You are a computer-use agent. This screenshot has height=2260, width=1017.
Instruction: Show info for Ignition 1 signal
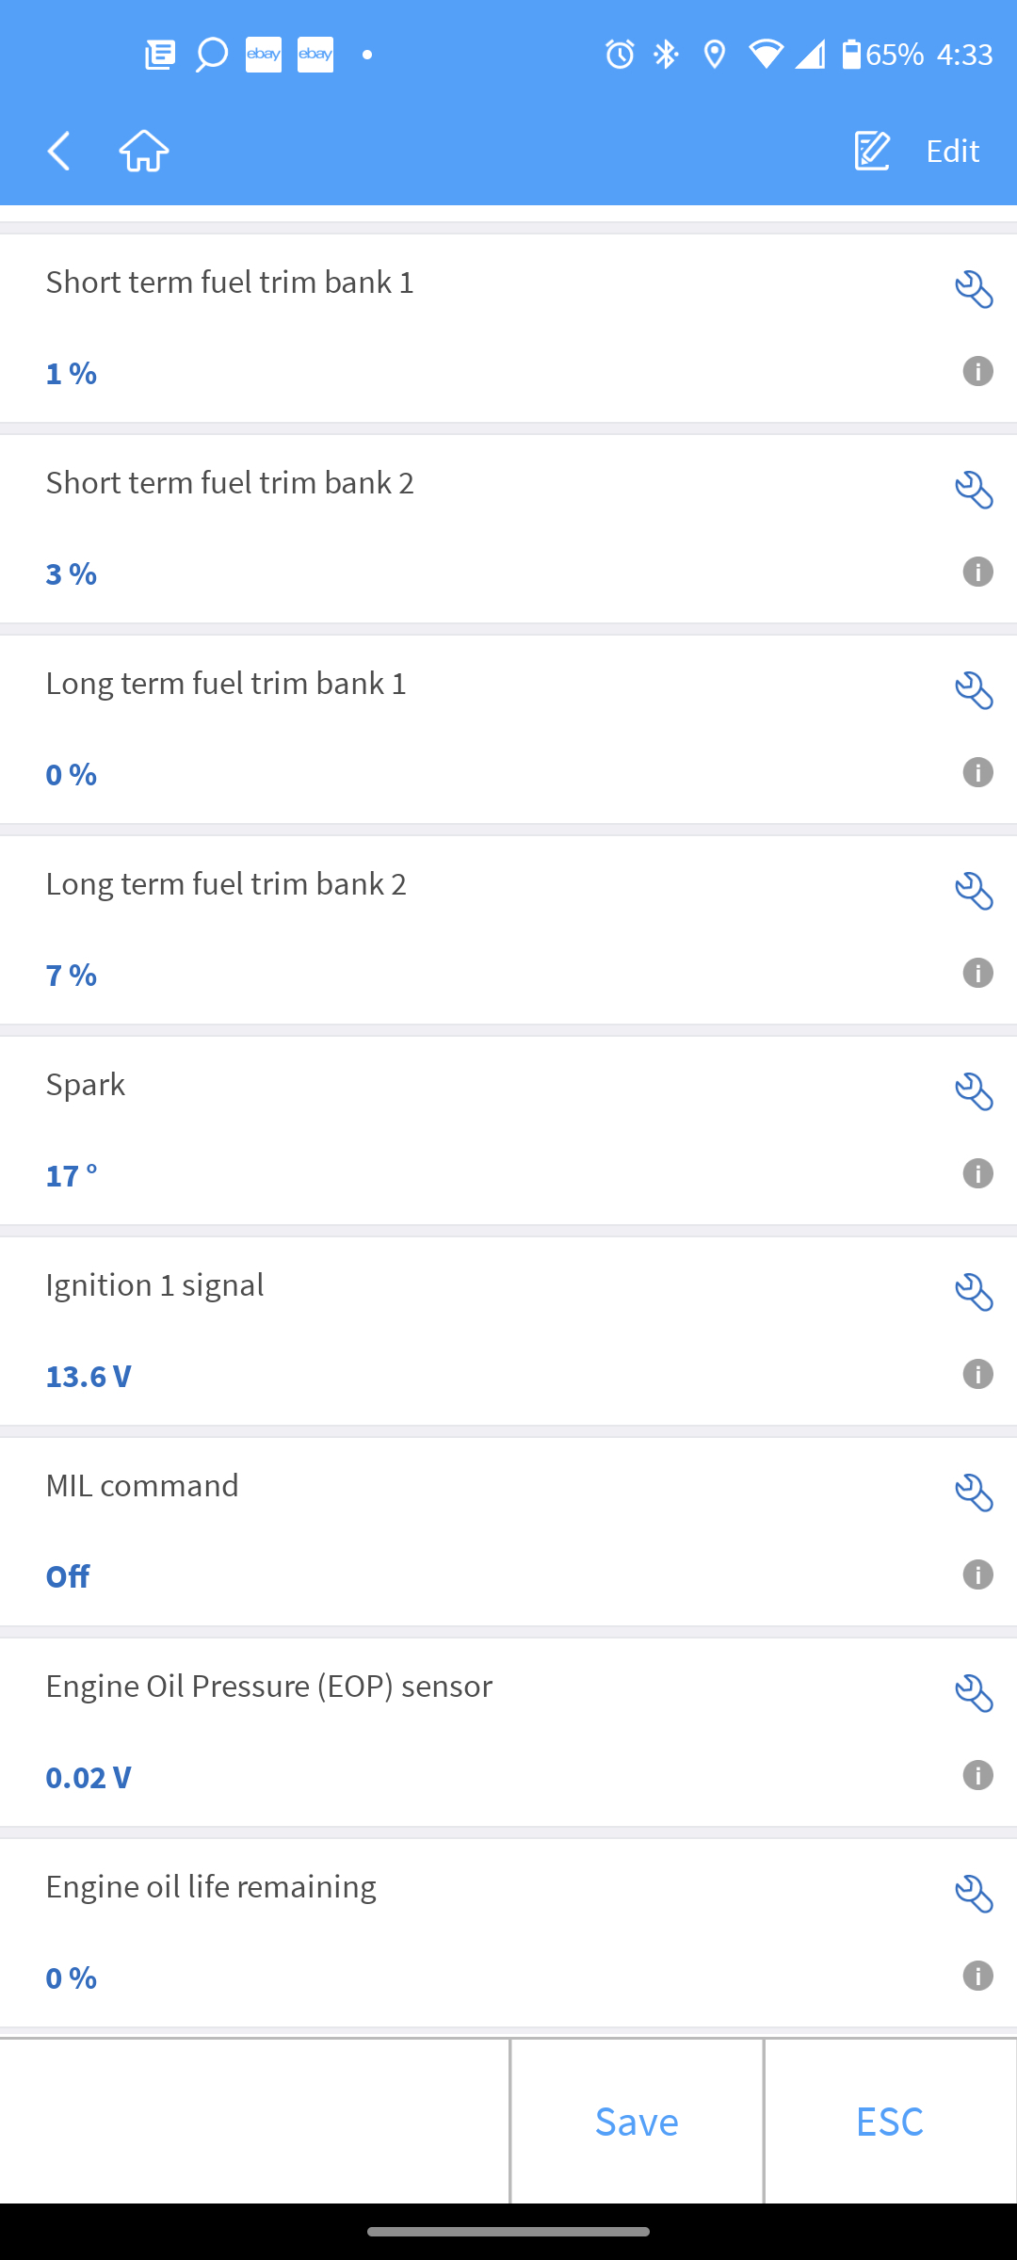977,1374
